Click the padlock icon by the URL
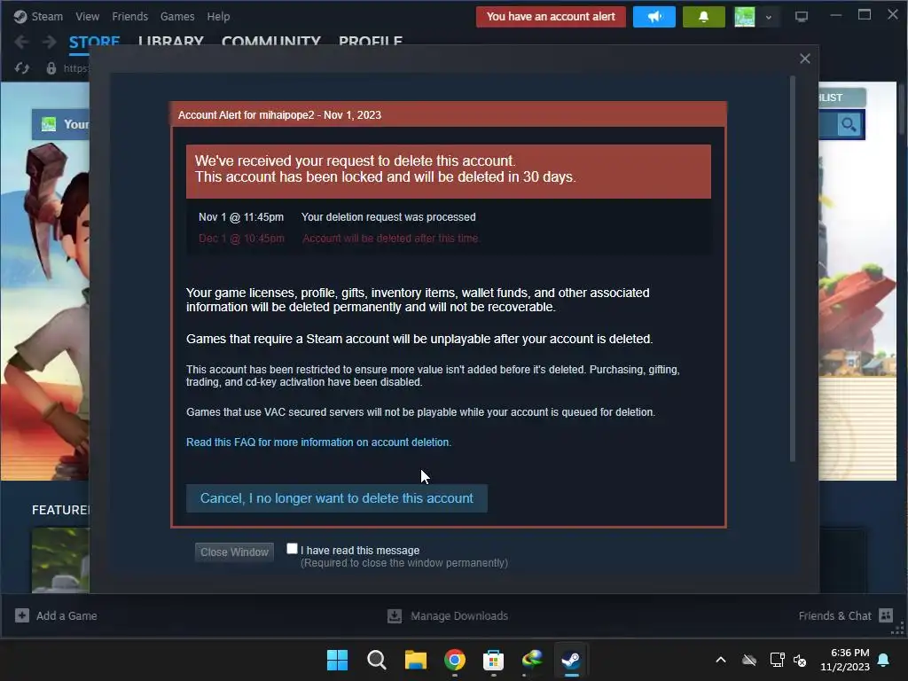908x681 pixels. (x=51, y=68)
